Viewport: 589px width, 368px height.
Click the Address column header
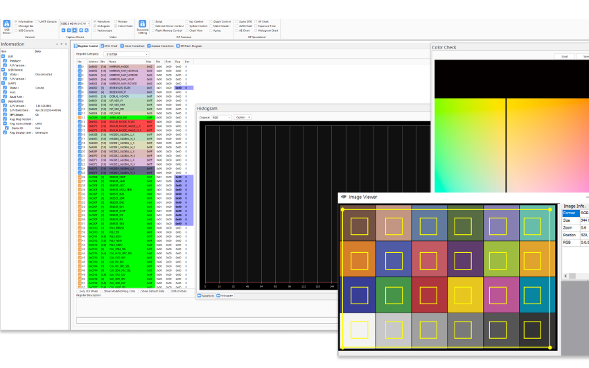[94, 62]
